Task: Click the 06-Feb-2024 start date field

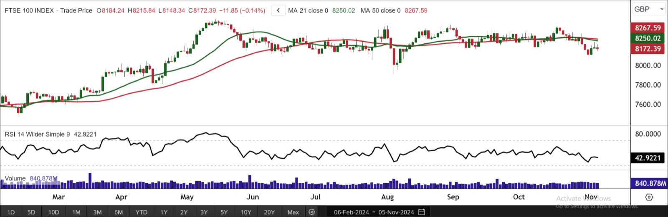Action: coord(352,212)
